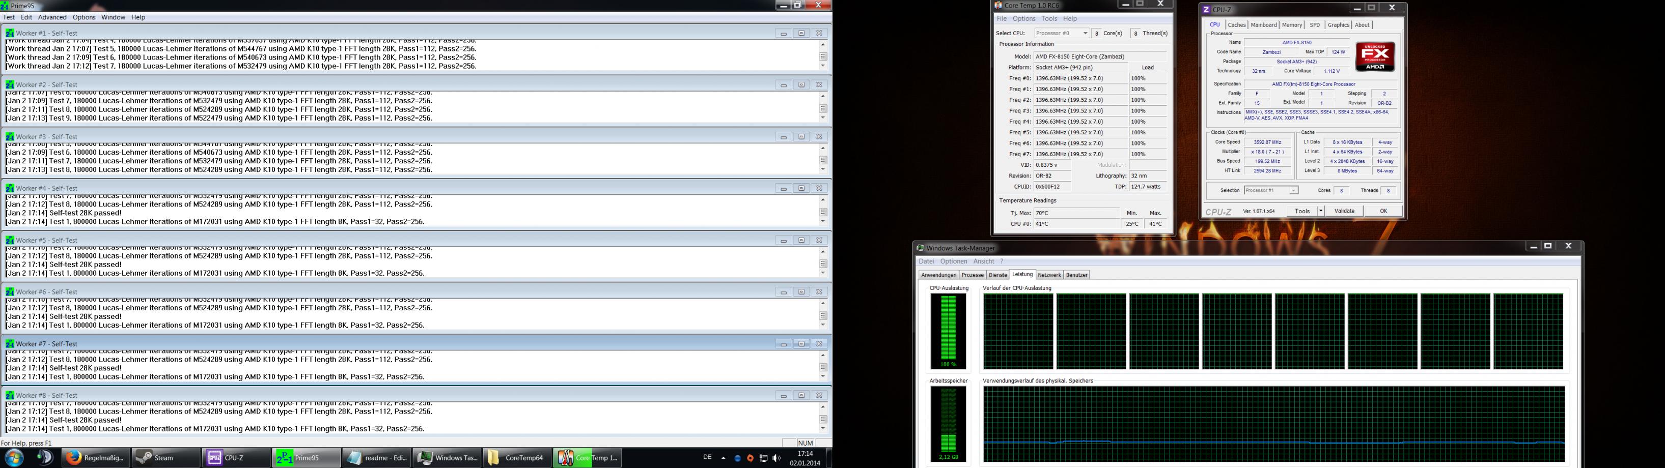Open the About tab in CPU-Z
This screenshot has height=468, width=1665.
point(1362,25)
